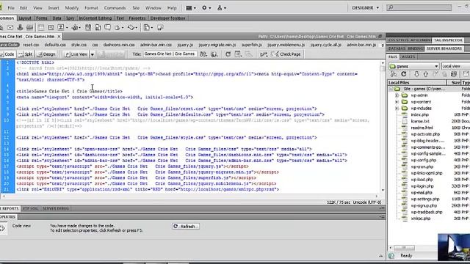Insert a div tag from the Insert bar
Image resolution: width=470 pixels, height=264 pixels.
pyautogui.click(x=51, y=28)
